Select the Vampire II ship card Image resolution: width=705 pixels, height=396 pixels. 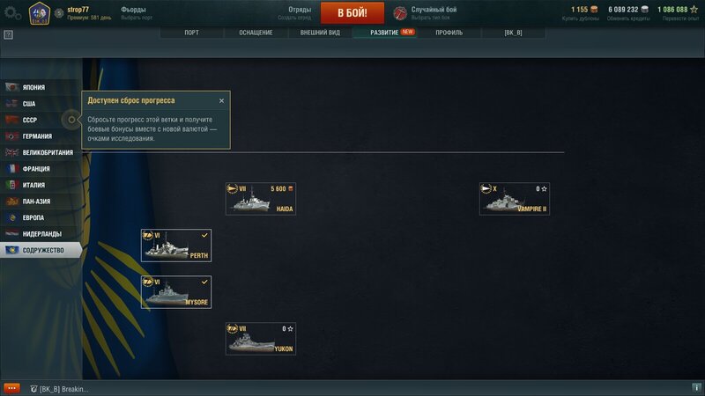[x=515, y=199]
